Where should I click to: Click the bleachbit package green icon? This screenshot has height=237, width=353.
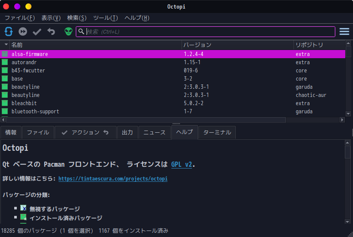click(5, 103)
